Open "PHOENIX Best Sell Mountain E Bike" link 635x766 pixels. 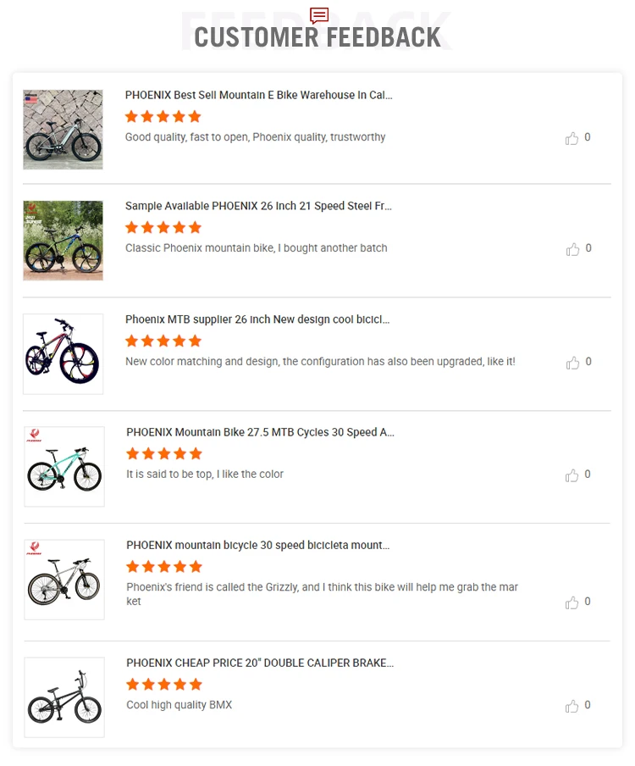tap(258, 95)
